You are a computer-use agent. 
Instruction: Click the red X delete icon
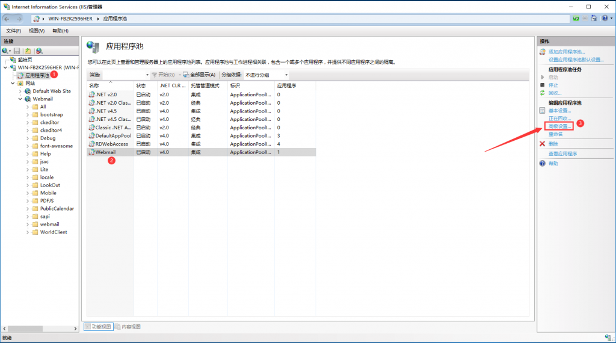pyautogui.click(x=542, y=144)
